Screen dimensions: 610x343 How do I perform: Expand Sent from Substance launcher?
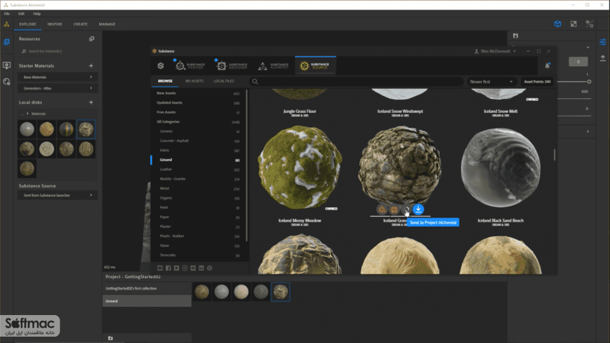pos(58,195)
